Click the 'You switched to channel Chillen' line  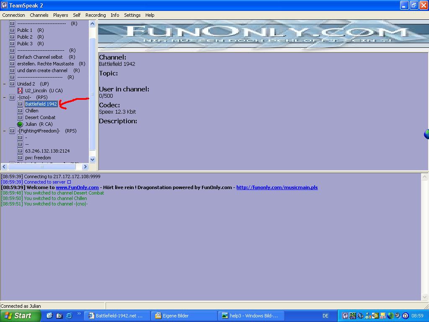click(44, 198)
